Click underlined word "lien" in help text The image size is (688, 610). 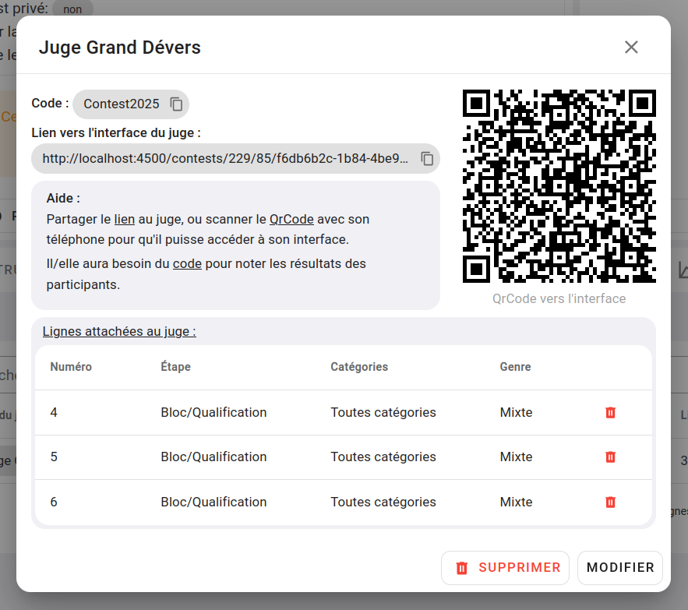coord(125,220)
